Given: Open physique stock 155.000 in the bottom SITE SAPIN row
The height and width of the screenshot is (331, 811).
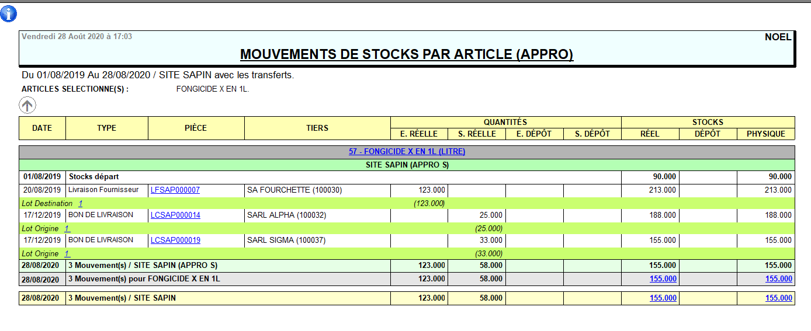Looking at the screenshot, I should click(778, 298).
